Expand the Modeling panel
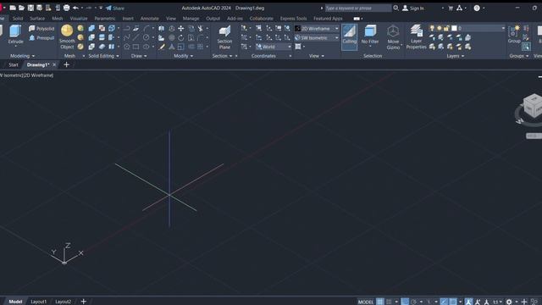 (23, 56)
